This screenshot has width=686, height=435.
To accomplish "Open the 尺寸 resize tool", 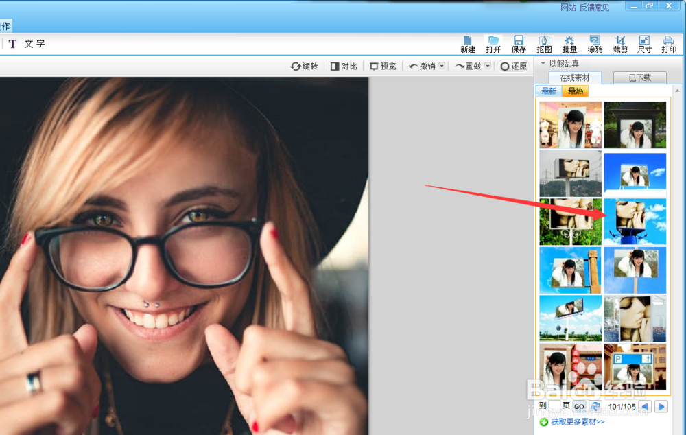I will tap(644, 44).
